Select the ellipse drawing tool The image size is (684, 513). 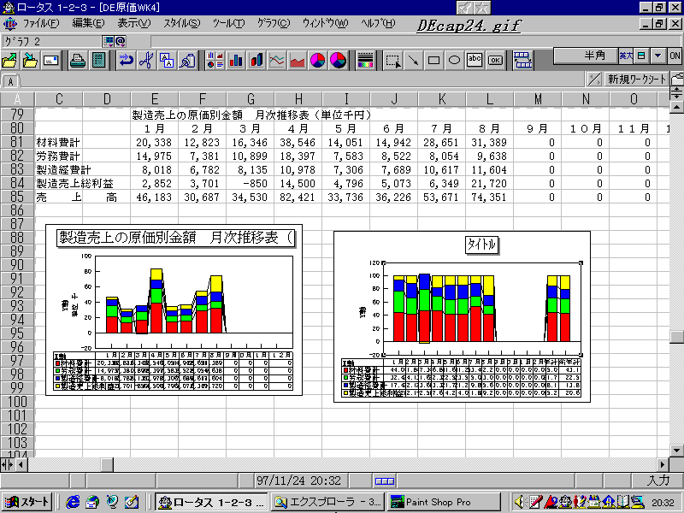click(x=455, y=60)
